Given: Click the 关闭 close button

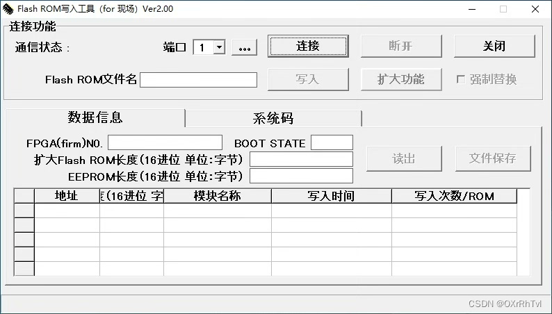Looking at the screenshot, I should pyautogui.click(x=494, y=46).
